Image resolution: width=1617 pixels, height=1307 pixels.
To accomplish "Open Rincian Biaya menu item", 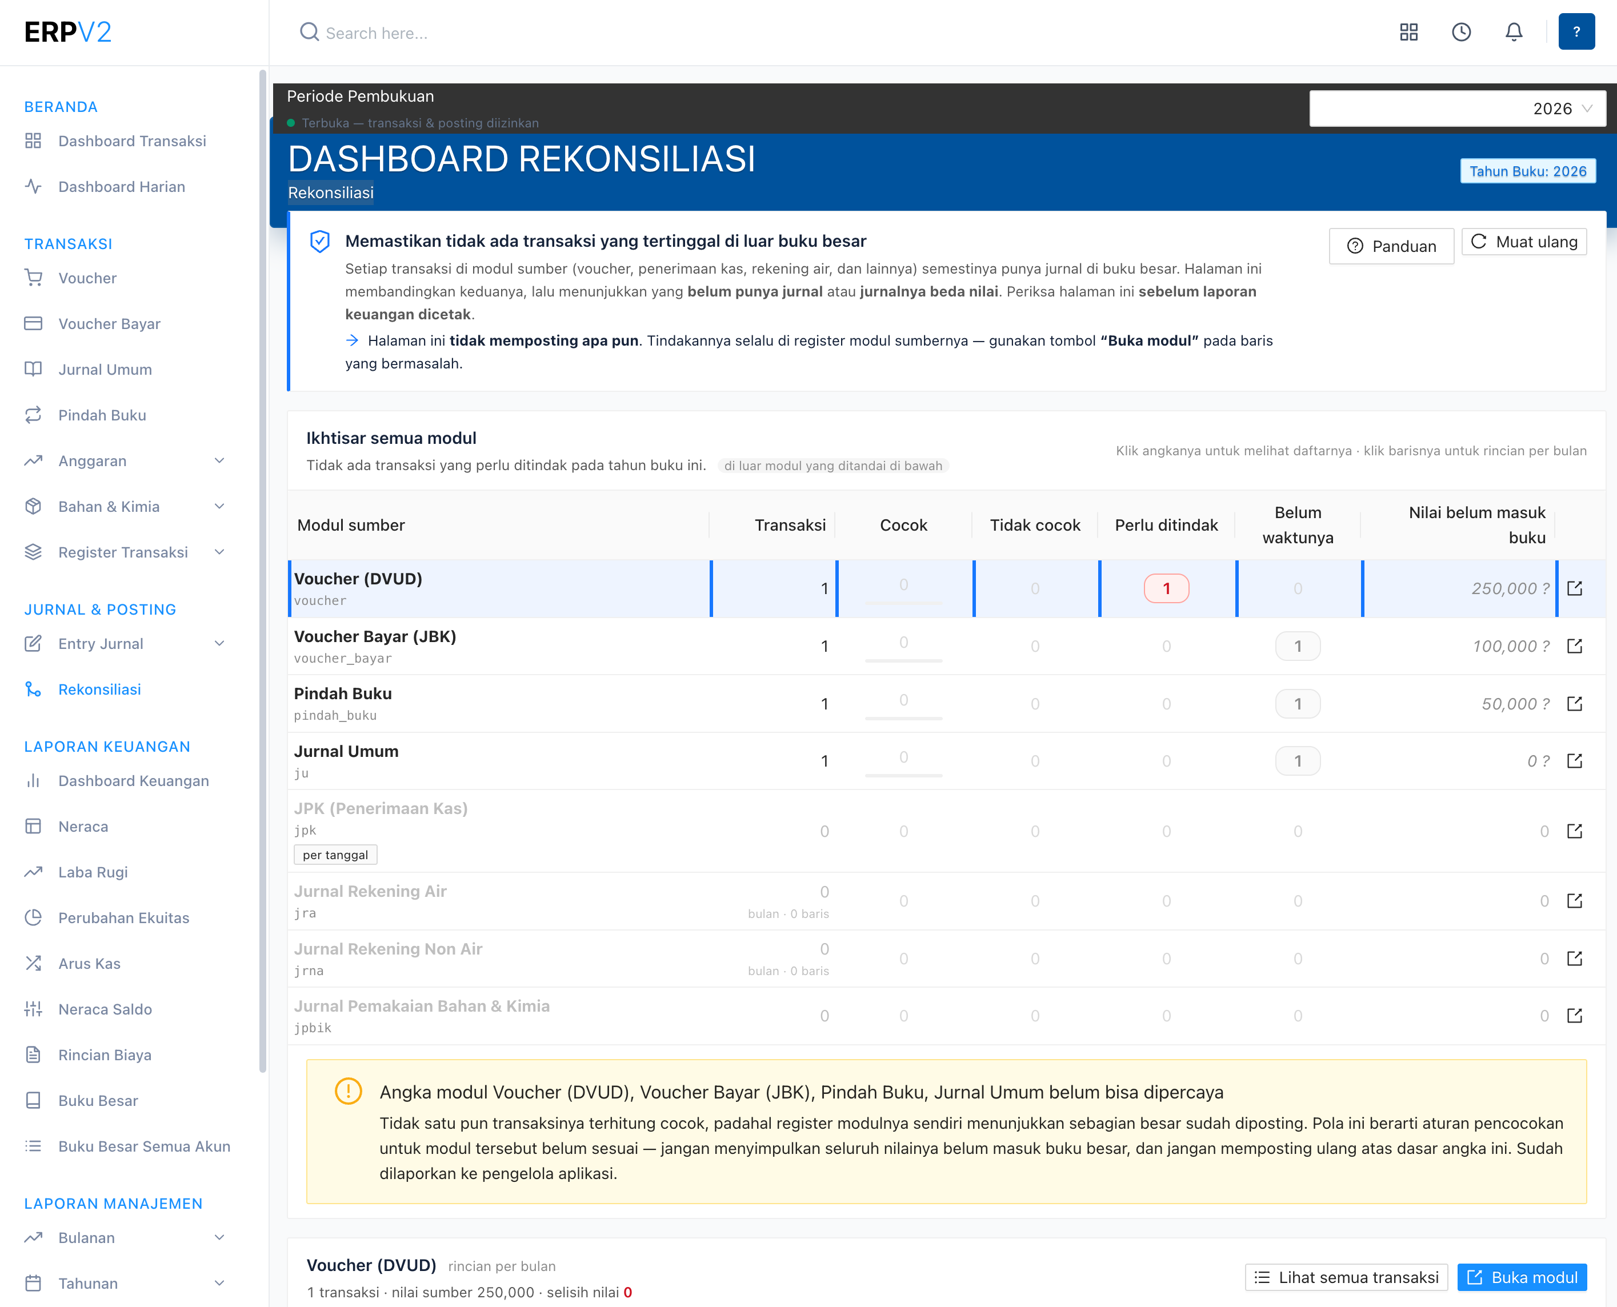I will (105, 1055).
